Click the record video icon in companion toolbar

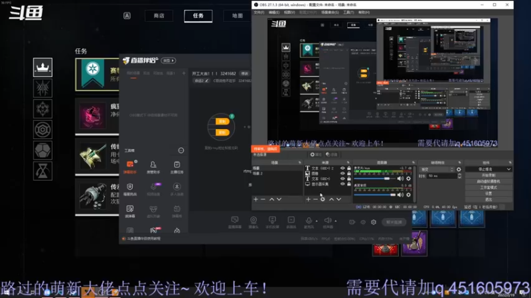[x=352, y=222]
